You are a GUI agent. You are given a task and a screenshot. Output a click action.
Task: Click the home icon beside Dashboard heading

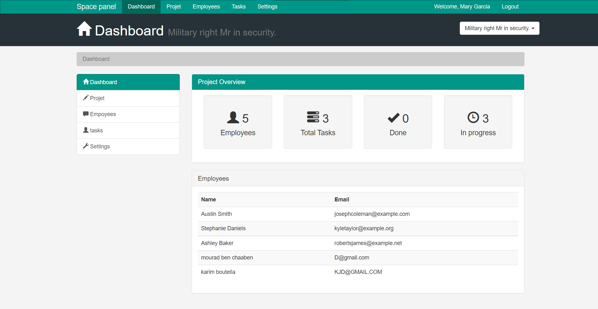coord(84,29)
